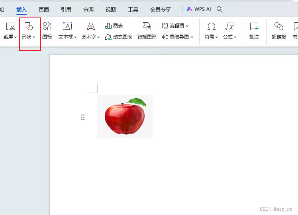The height and width of the screenshot is (215, 298).
Task: Click the 思维导图 mind map icon
Action: [x=165, y=37]
